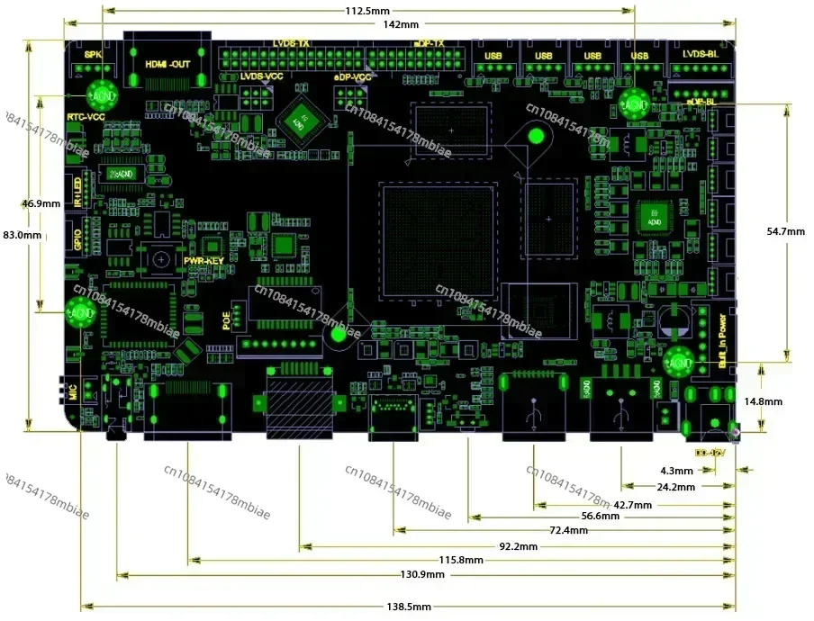Click the LVDS-BL connector label
The height and width of the screenshot is (621, 814).
point(701,54)
